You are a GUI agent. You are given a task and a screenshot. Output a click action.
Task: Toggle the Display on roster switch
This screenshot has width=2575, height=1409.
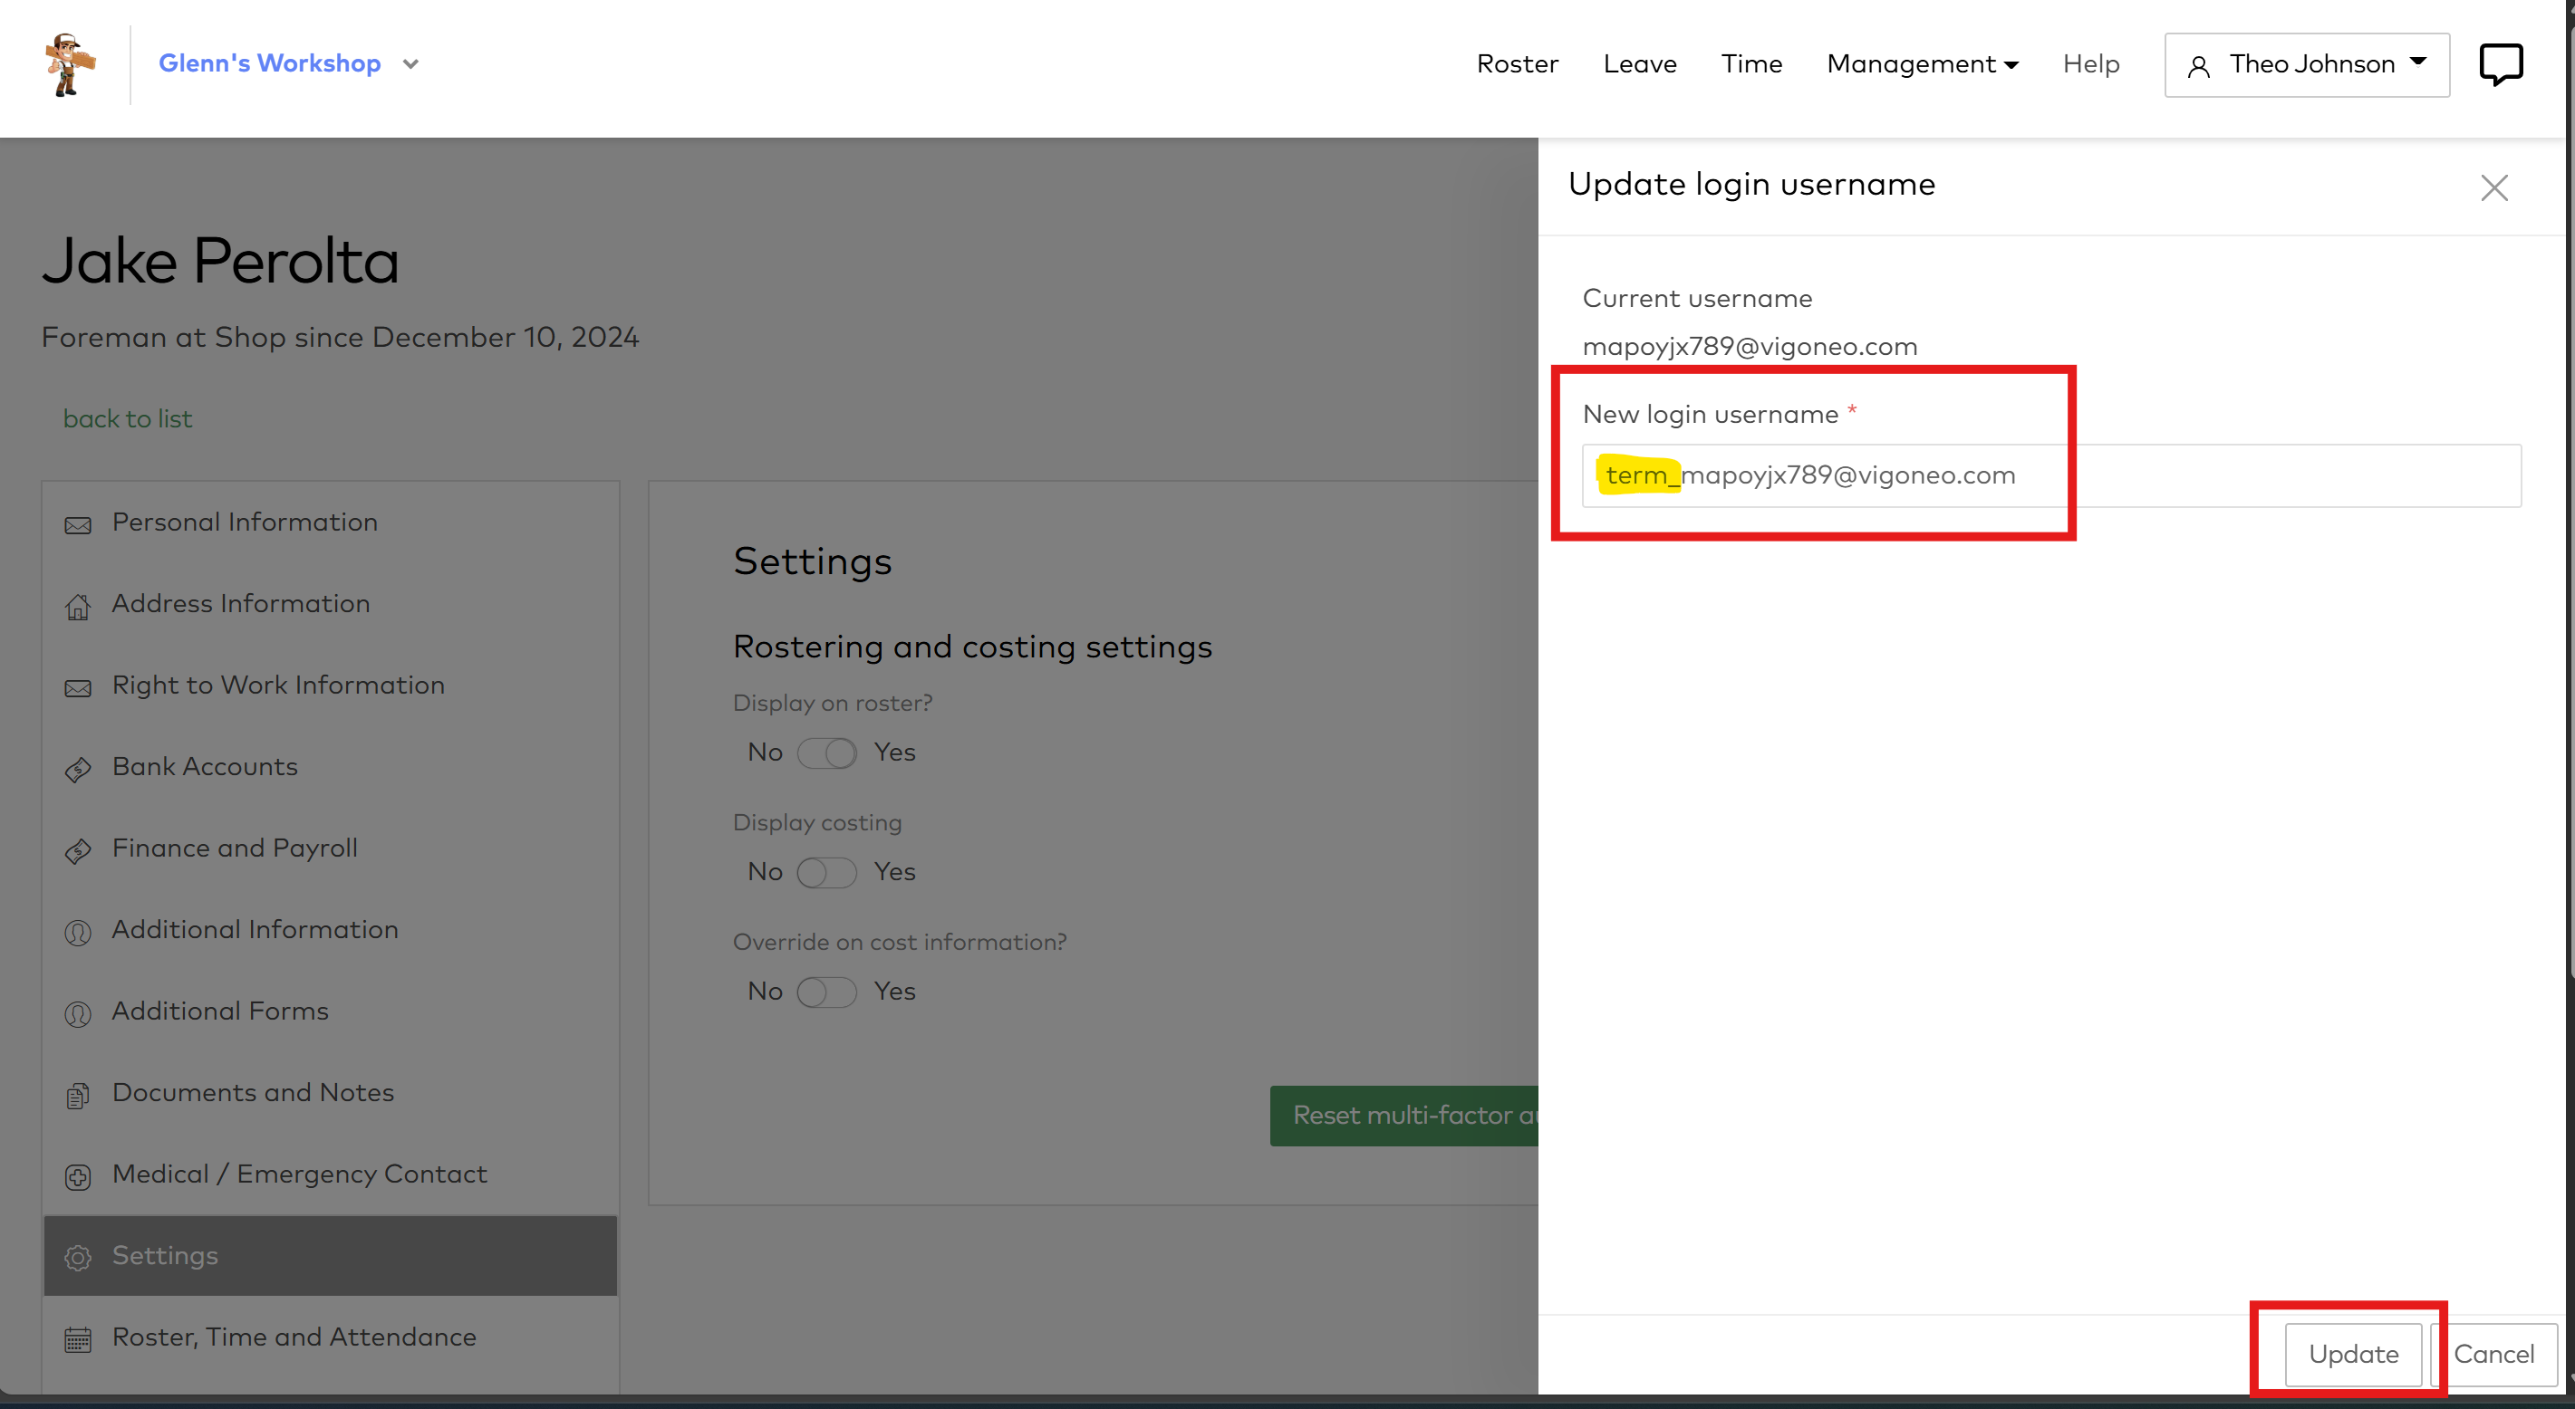click(x=826, y=752)
